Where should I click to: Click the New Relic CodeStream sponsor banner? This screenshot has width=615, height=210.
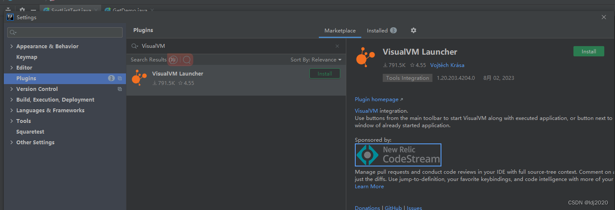(x=398, y=155)
